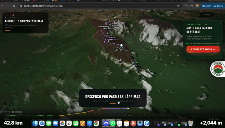Viewport: 225px width, 128px height.
Task: Open Finder from the dock
Action: [x=35, y=123]
